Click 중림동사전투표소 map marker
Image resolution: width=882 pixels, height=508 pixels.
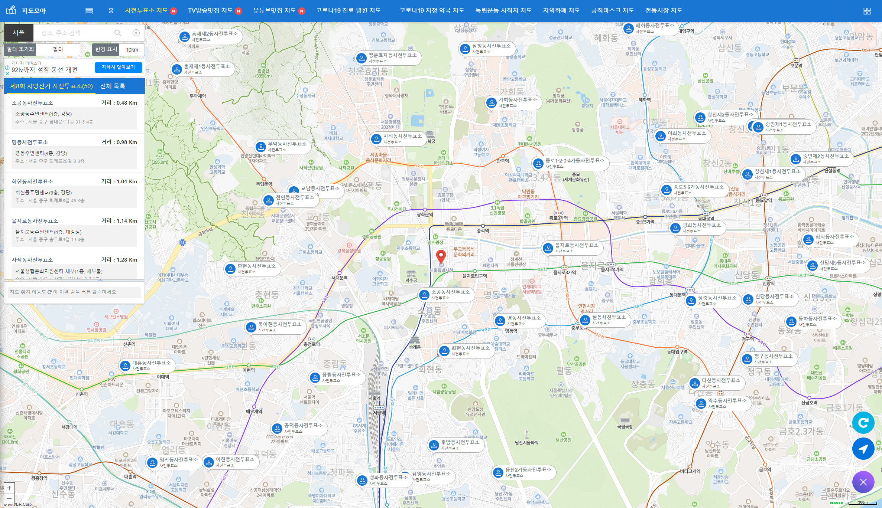[x=337, y=377]
